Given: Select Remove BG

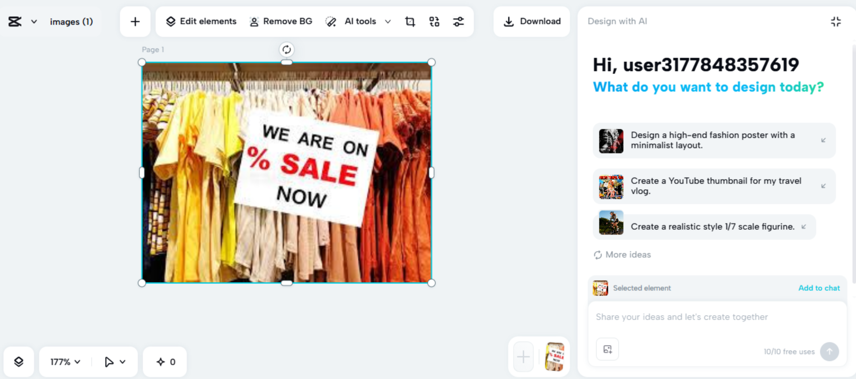Looking at the screenshot, I should 281,22.
